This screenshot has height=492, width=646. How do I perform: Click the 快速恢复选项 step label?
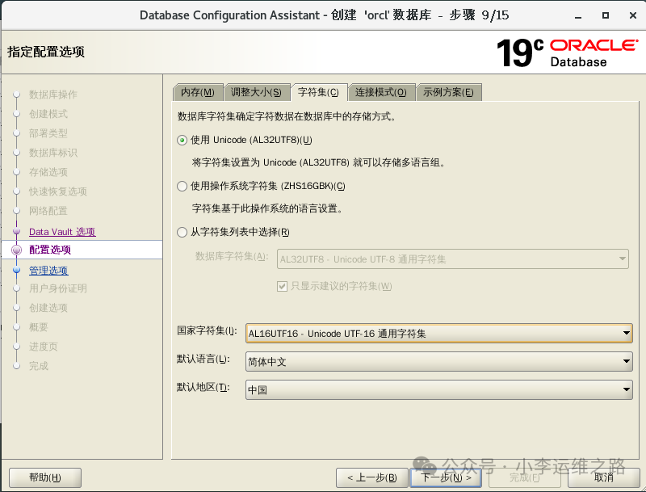pos(58,191)
